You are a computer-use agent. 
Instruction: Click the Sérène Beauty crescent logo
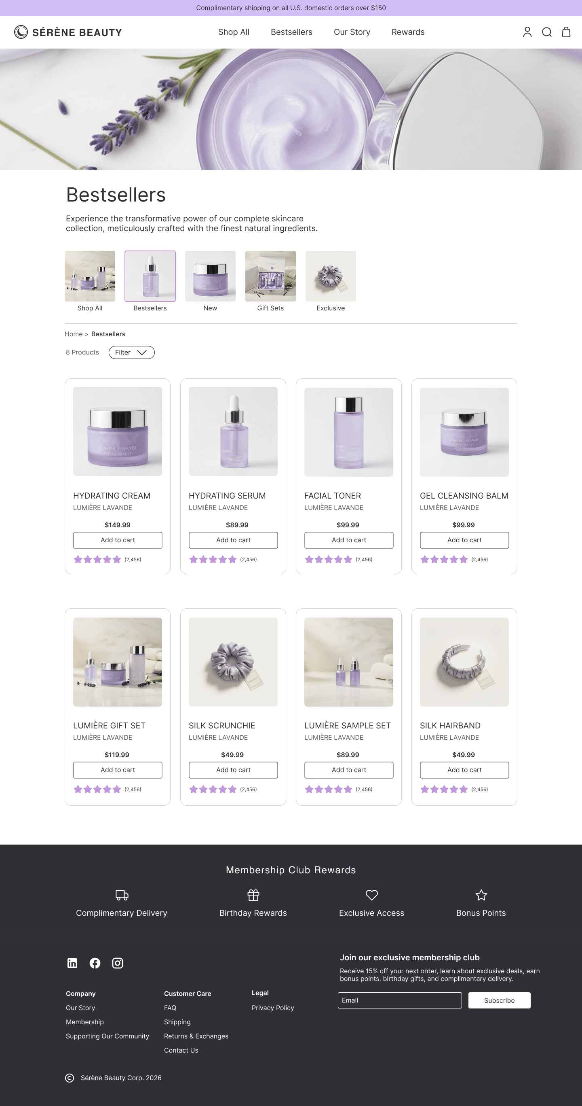coord(21,32)
